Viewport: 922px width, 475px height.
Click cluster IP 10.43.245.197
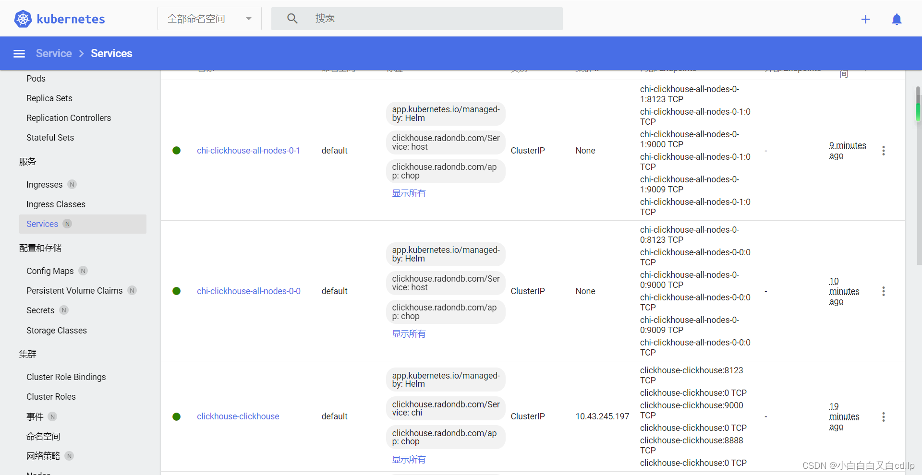602,416
